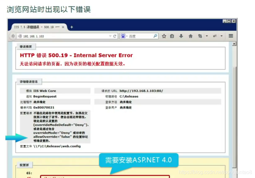Open the Baidu search engine icon
The width and height of the screenshot is (255, 178).
click(123, 36)
